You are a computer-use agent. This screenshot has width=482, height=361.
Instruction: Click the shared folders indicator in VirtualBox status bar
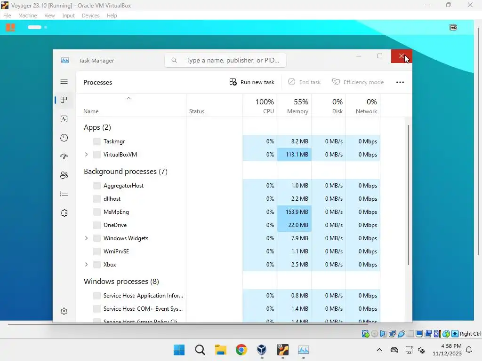(x=410, y=333)
